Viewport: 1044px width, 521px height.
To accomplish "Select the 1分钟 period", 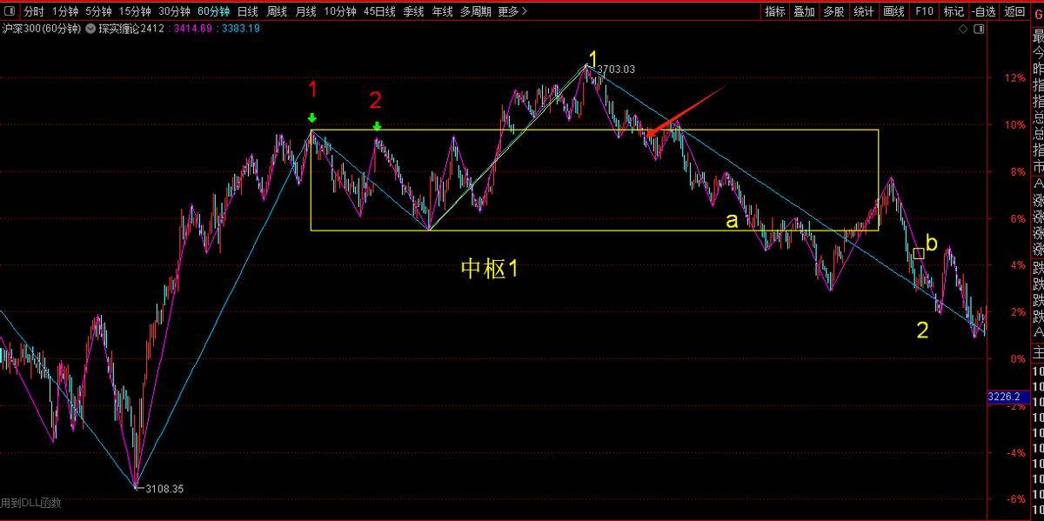I will (65, 11).
